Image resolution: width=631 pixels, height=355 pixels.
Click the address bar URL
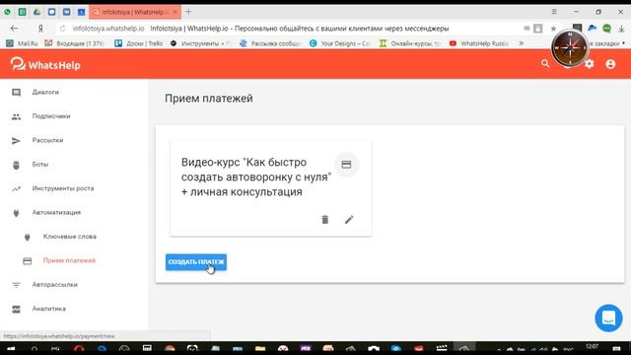tap(108, 29)
